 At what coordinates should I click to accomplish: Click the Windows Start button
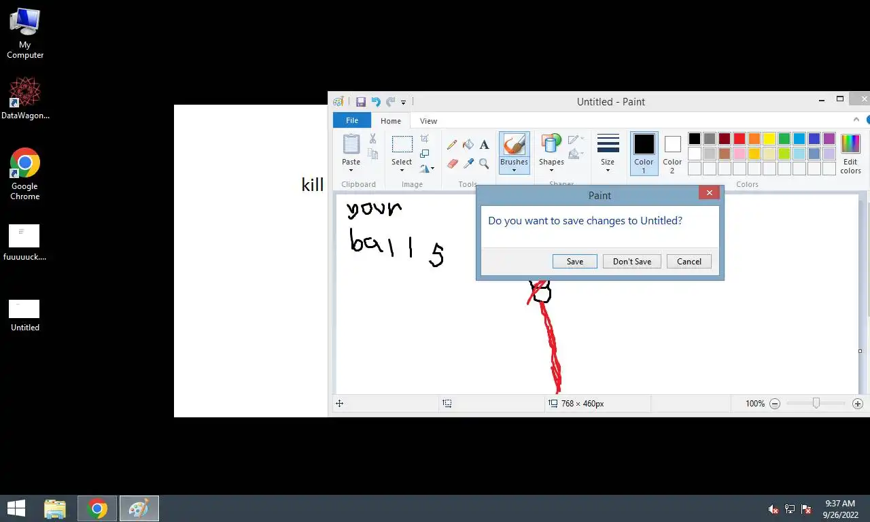point(16,508)
